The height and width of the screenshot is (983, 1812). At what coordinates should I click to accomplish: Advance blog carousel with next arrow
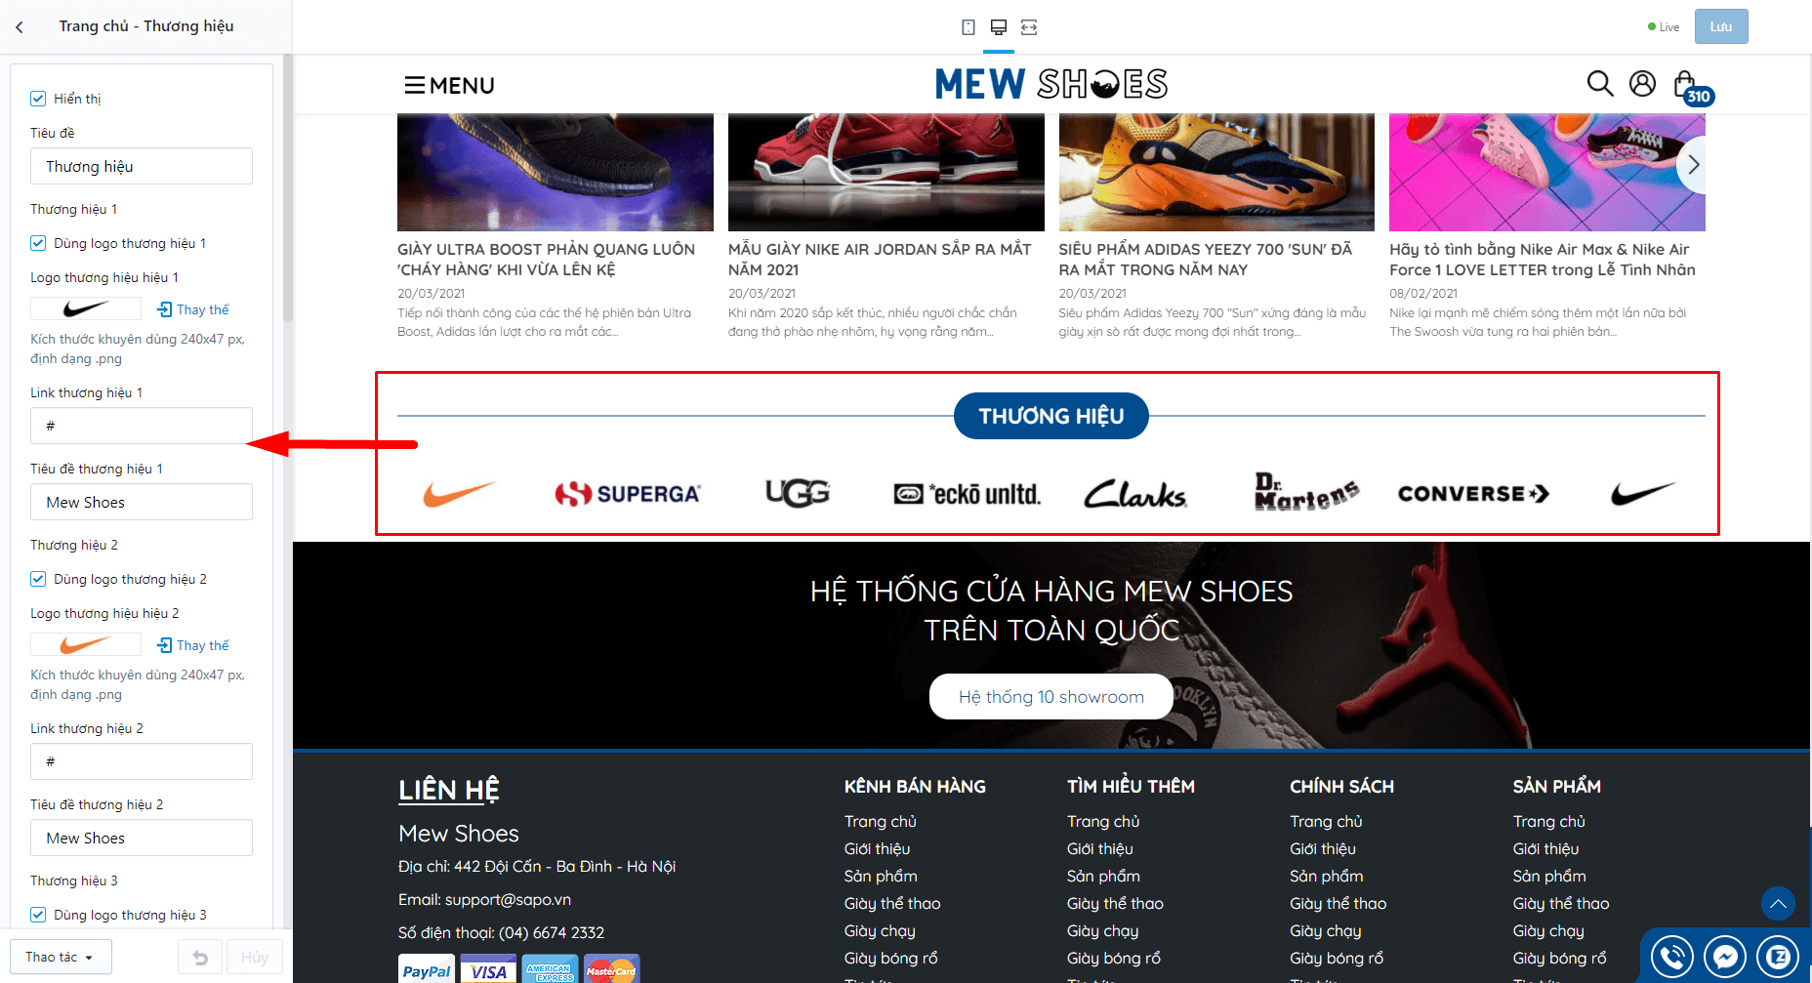tap(1694, 165)
